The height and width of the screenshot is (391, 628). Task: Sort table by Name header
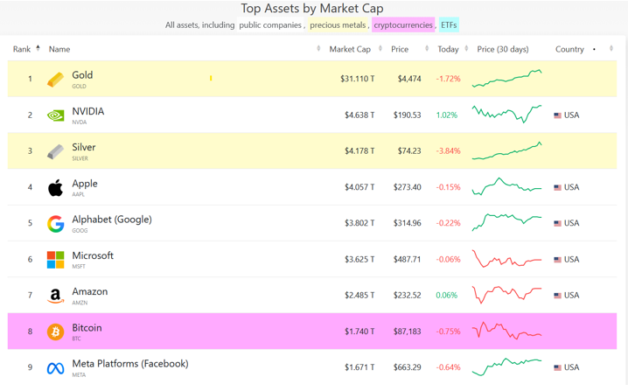[x=59, y=49]
